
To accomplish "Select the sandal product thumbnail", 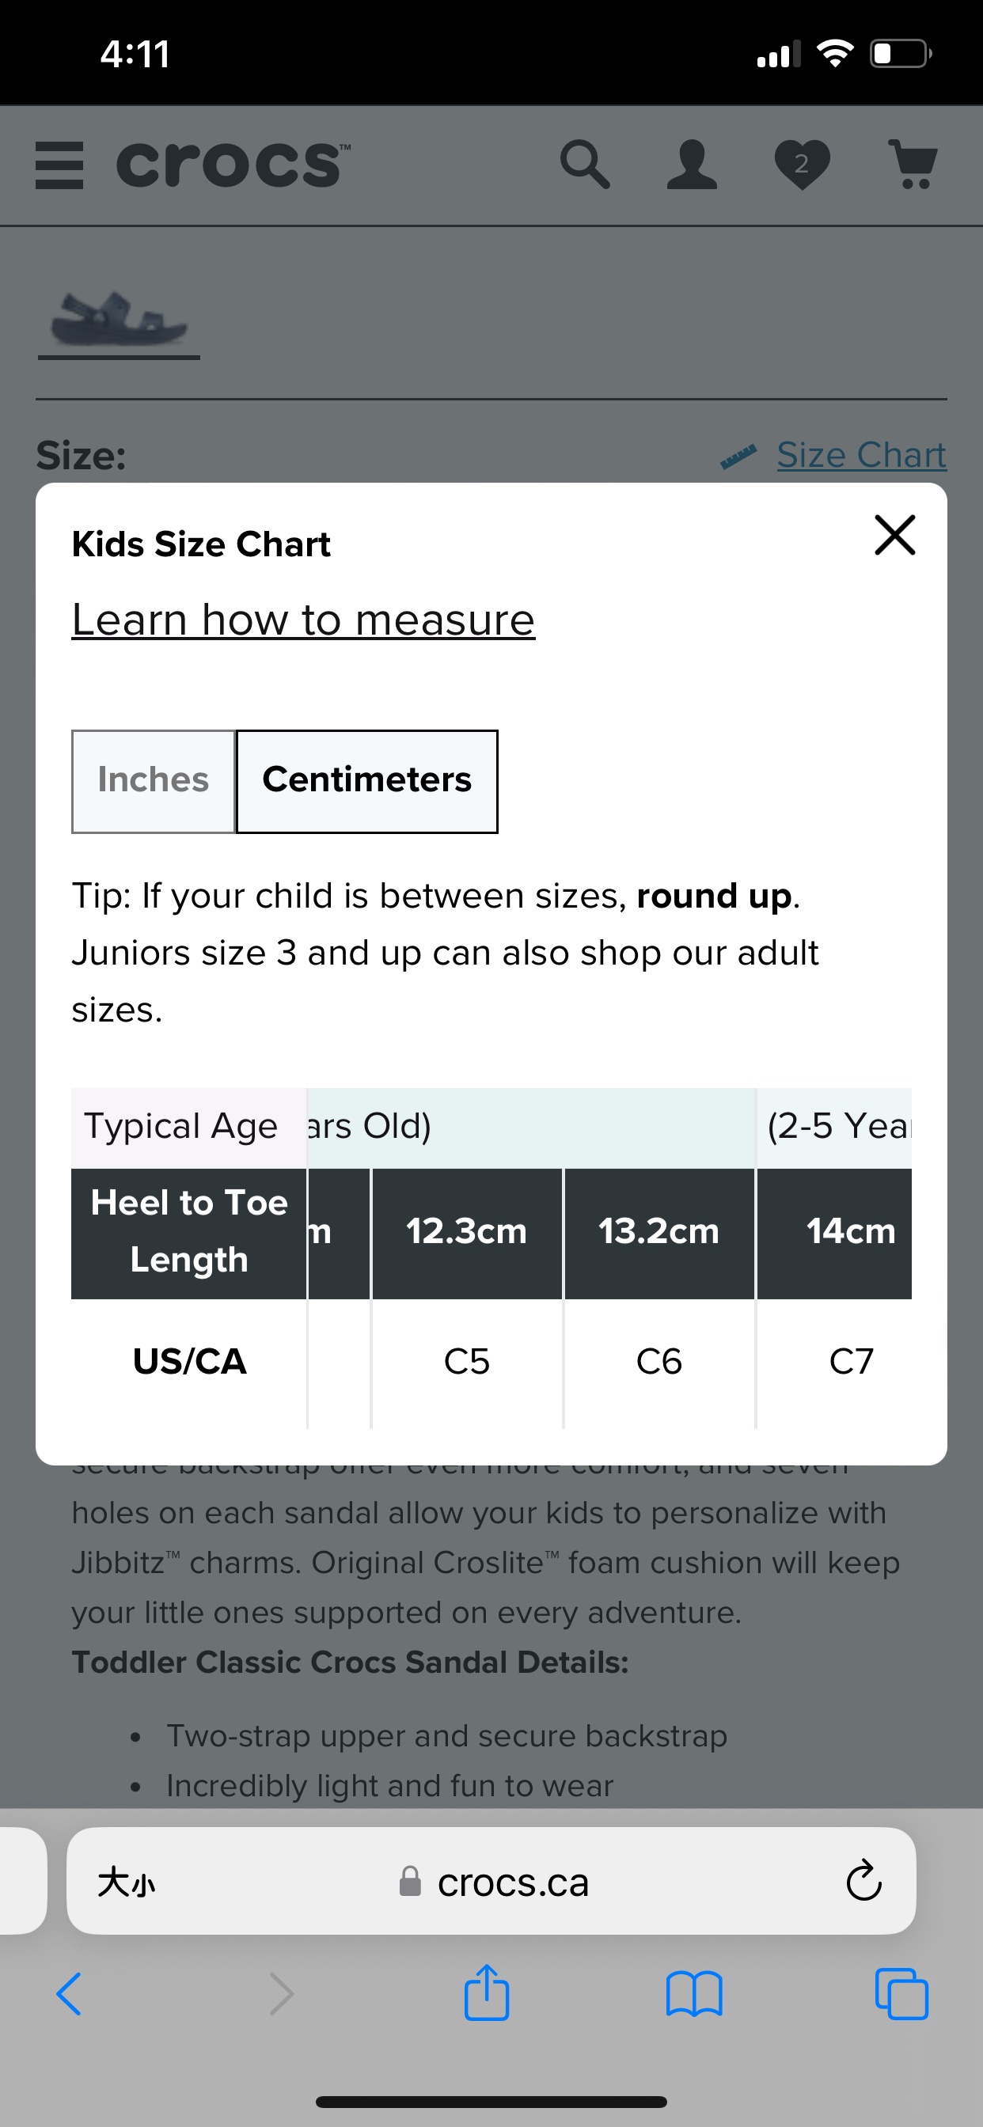I will pyautogui.click(x=118, y=322).
